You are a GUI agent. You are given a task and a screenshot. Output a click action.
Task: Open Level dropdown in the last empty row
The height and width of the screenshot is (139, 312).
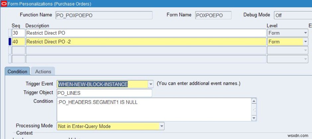point(306,59)
